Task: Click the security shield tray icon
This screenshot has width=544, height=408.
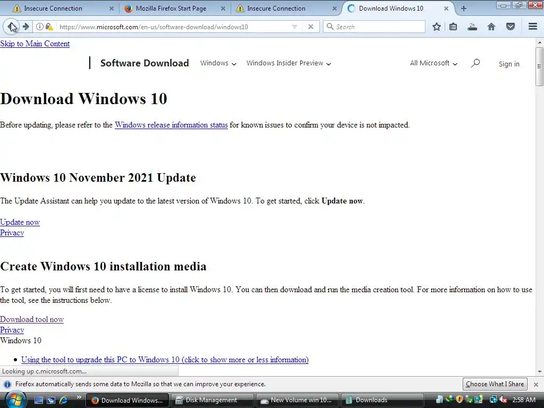Action: coord(460,399)
